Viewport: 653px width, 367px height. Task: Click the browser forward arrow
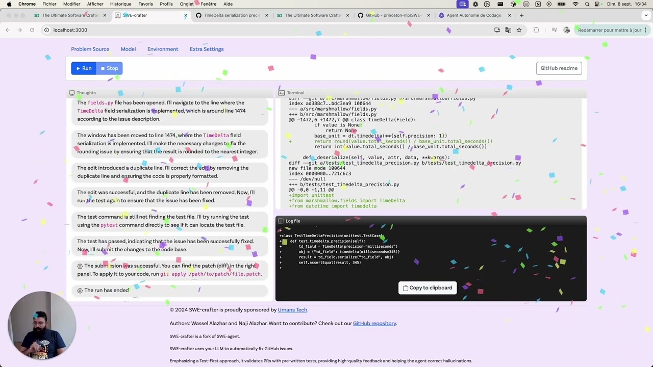point(19,30)
